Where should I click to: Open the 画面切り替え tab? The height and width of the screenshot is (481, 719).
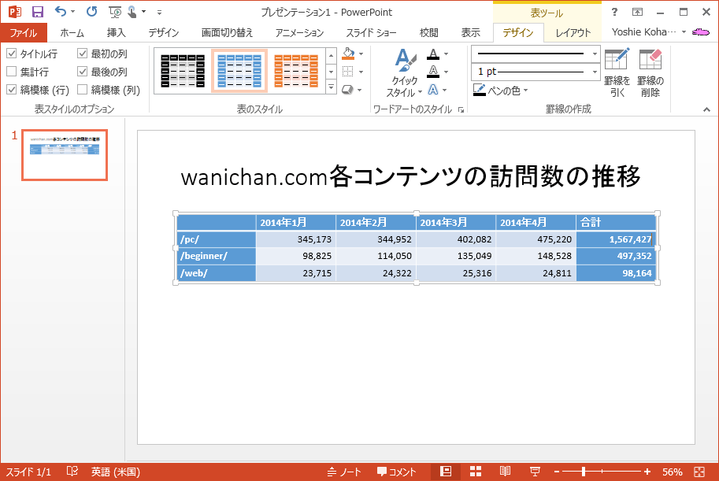click(227, 32)
